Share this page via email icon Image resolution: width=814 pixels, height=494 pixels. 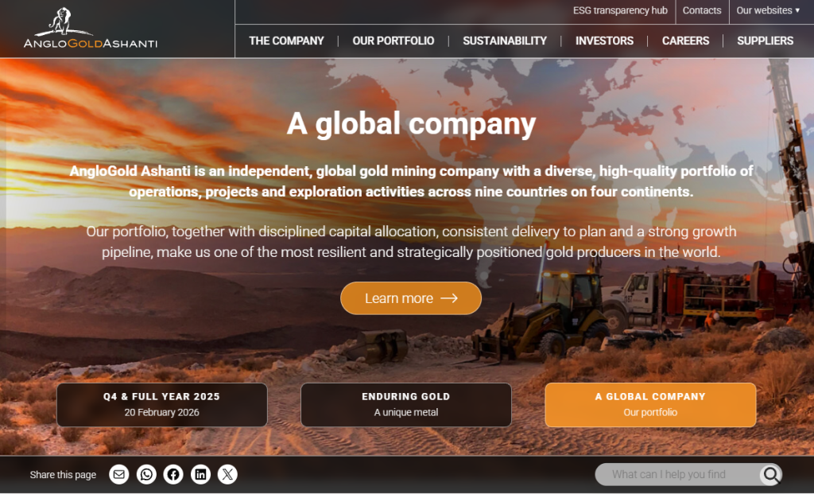[119, 474]
